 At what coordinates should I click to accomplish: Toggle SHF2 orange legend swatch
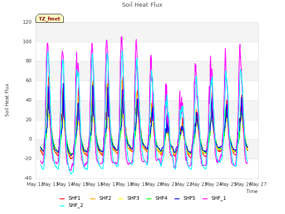[x=93, y=199]
